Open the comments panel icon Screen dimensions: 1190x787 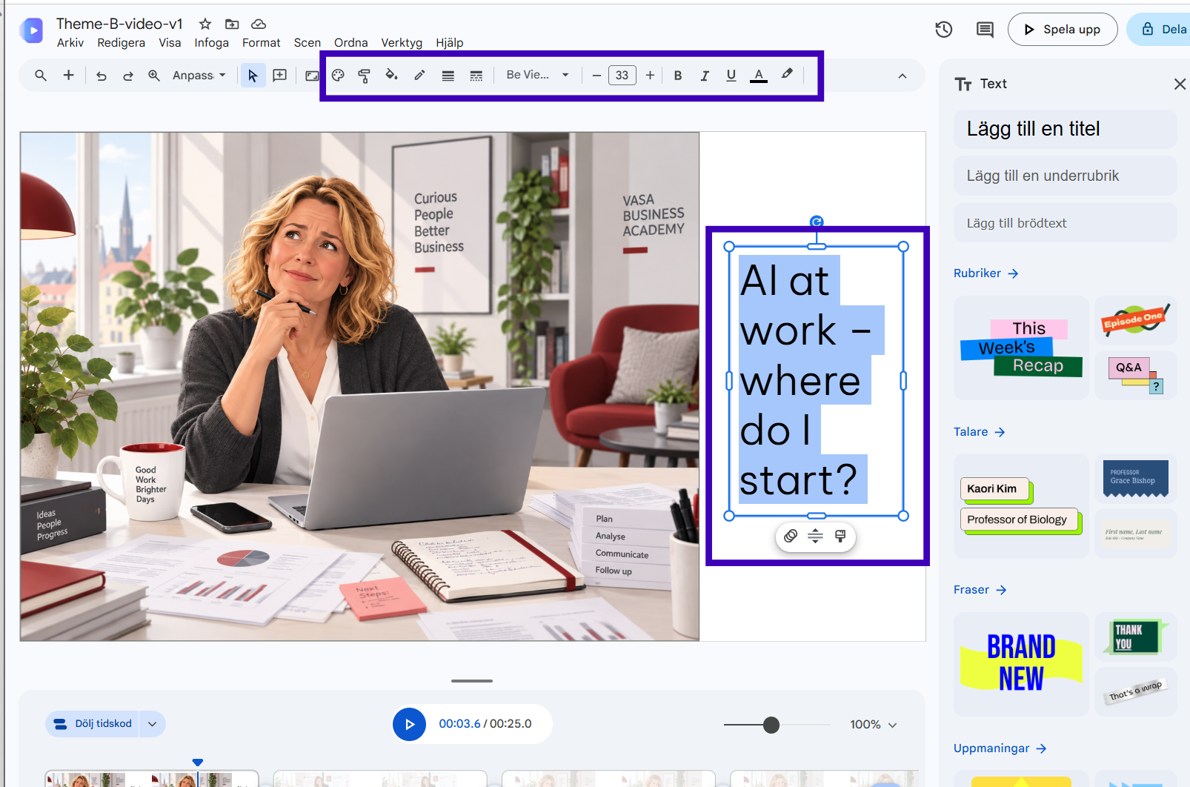pos(985,30)
